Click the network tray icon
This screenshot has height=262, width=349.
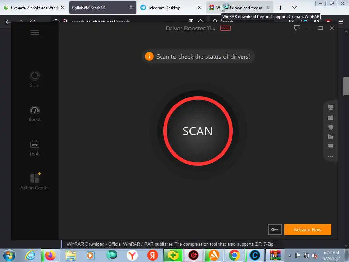[x=306, y=256]
